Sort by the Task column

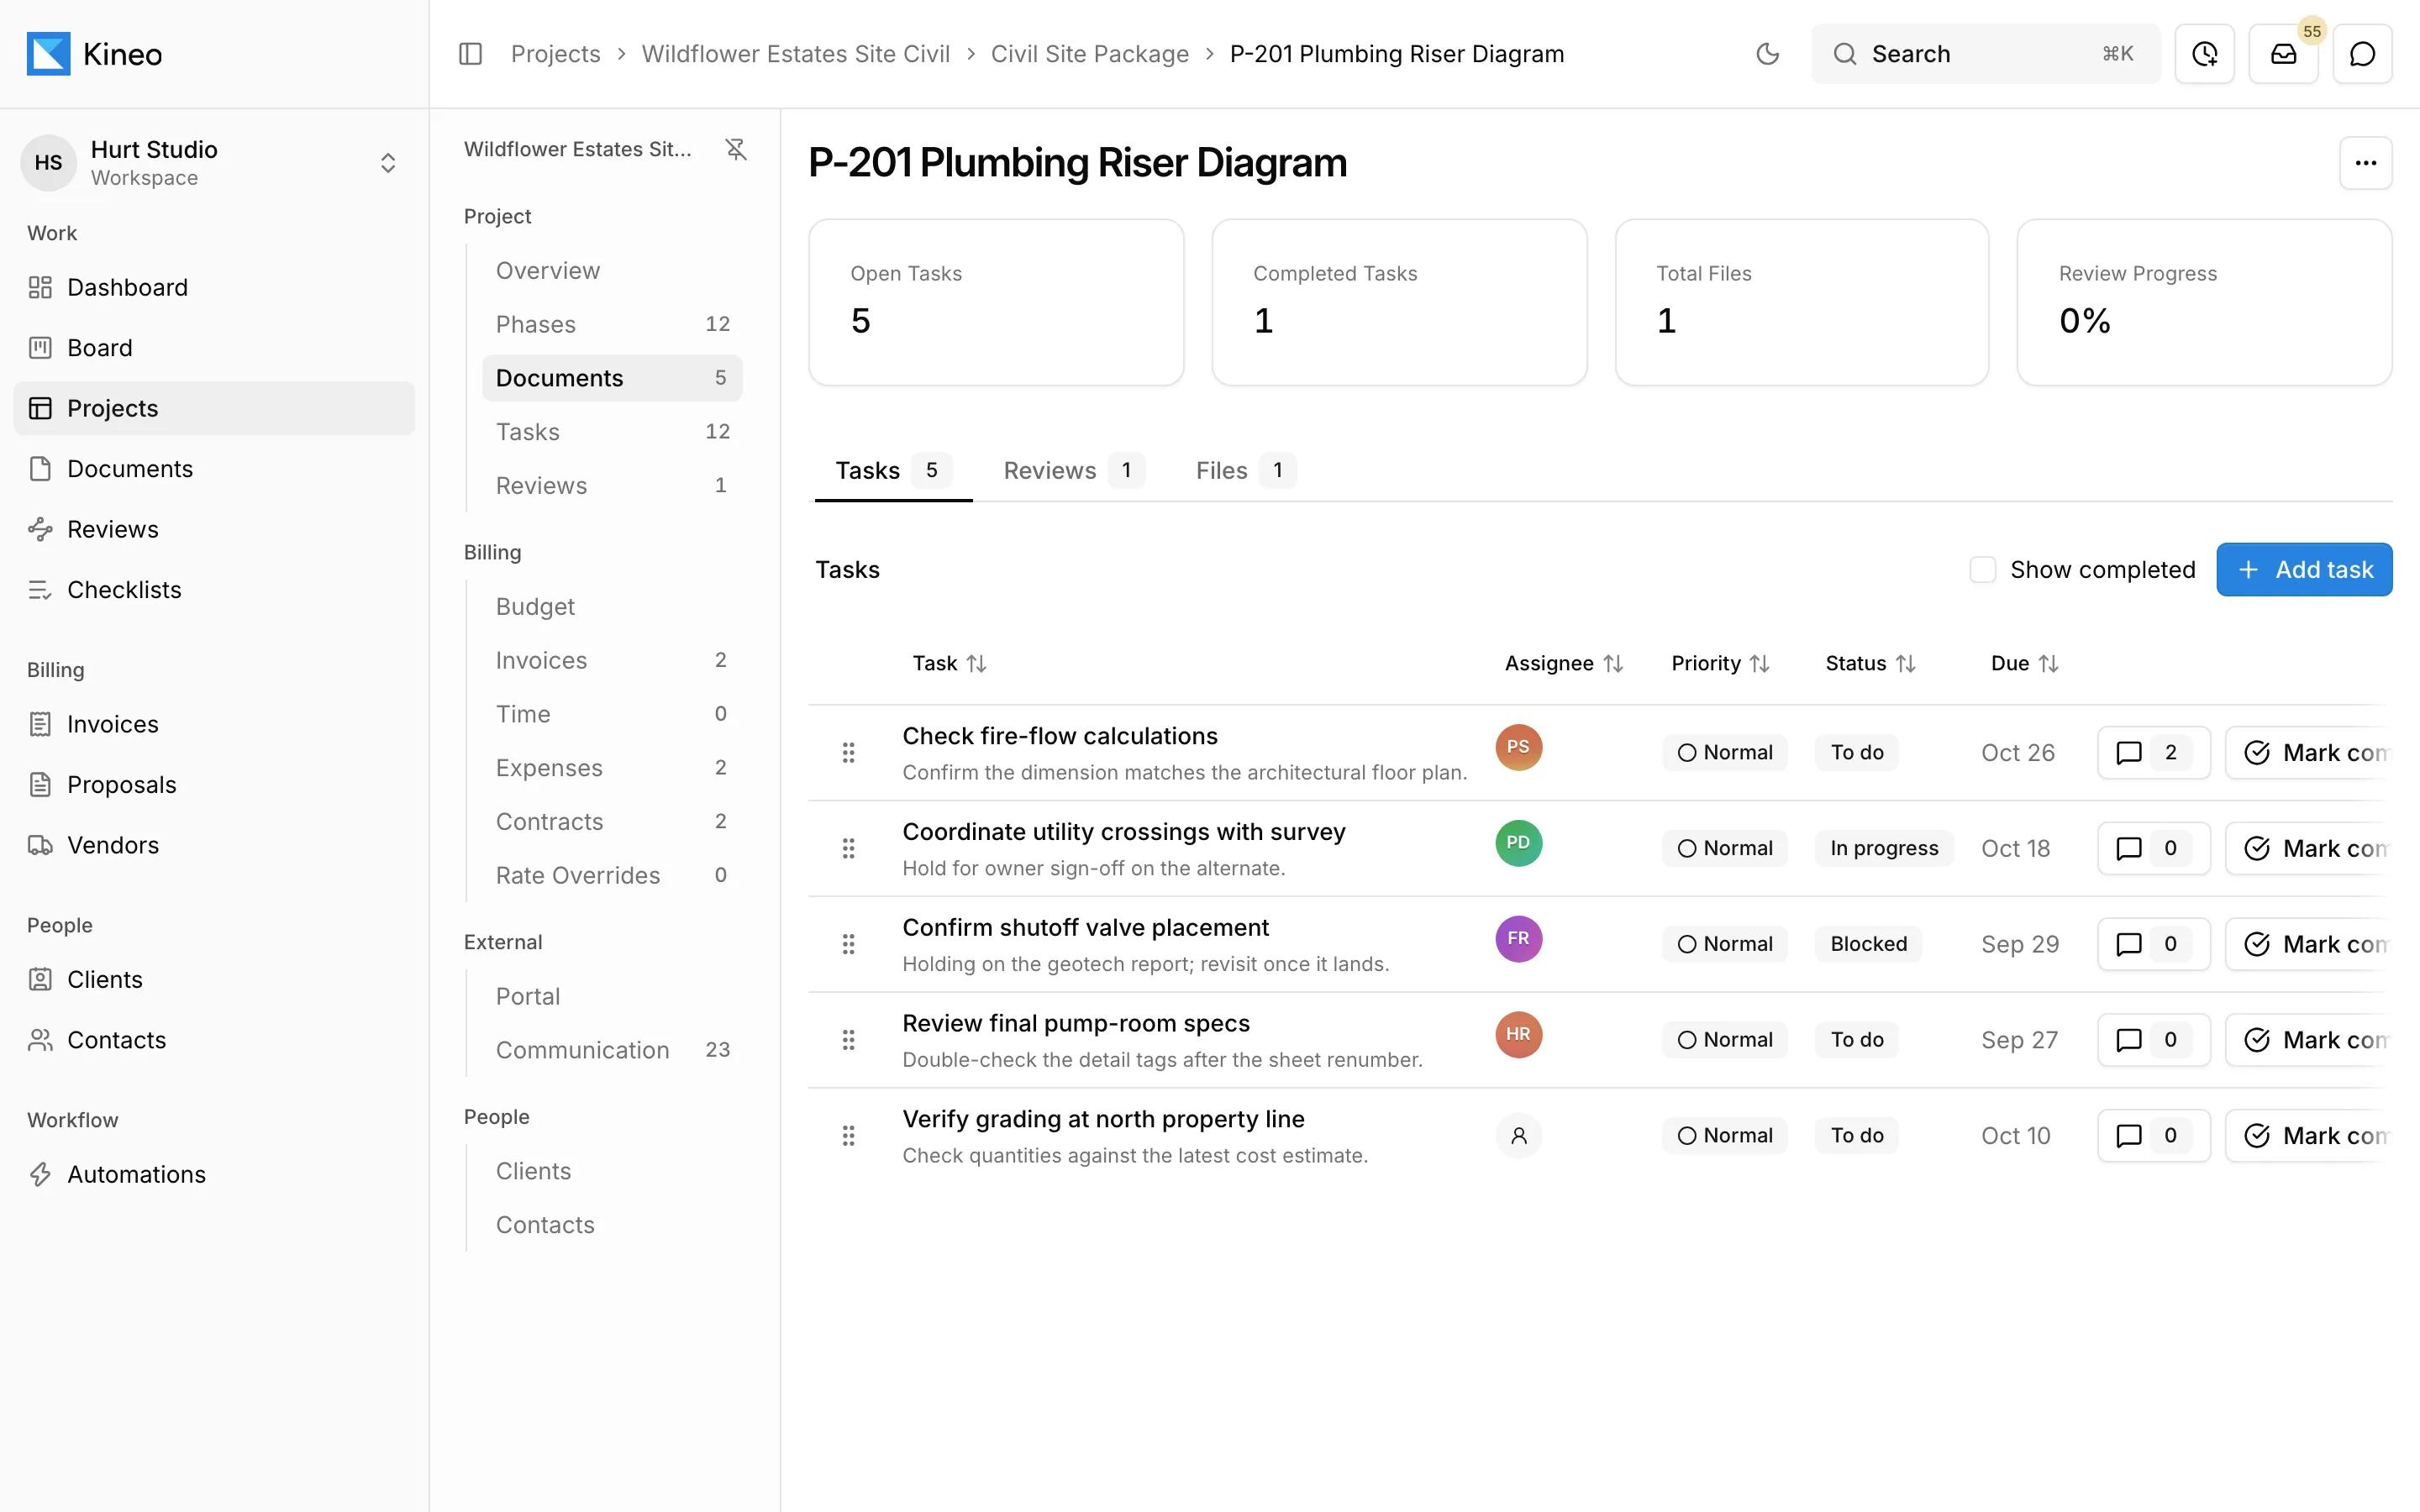(949, 664)
